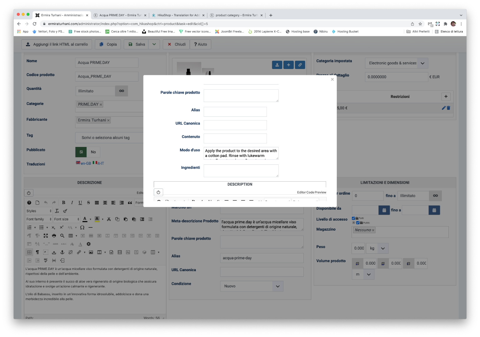Open a new browser tab
Screen dimensions: 480x337
pyautogui.click(x=271, y=15)
